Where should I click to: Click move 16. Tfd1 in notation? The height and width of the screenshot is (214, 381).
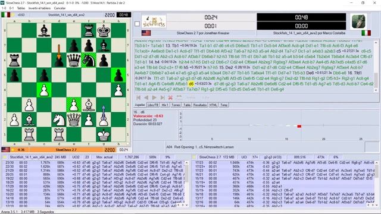click(x=355, y=73)
